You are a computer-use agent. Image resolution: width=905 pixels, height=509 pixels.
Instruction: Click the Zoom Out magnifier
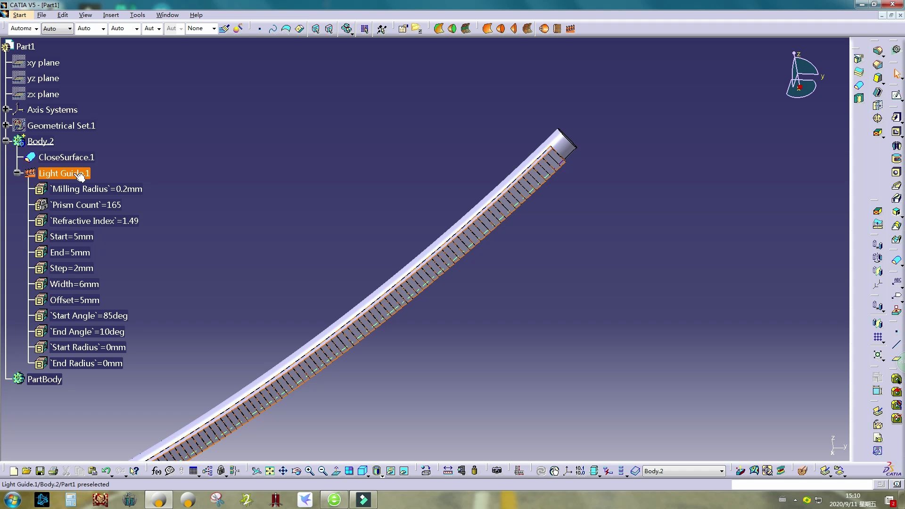[322, 471]
